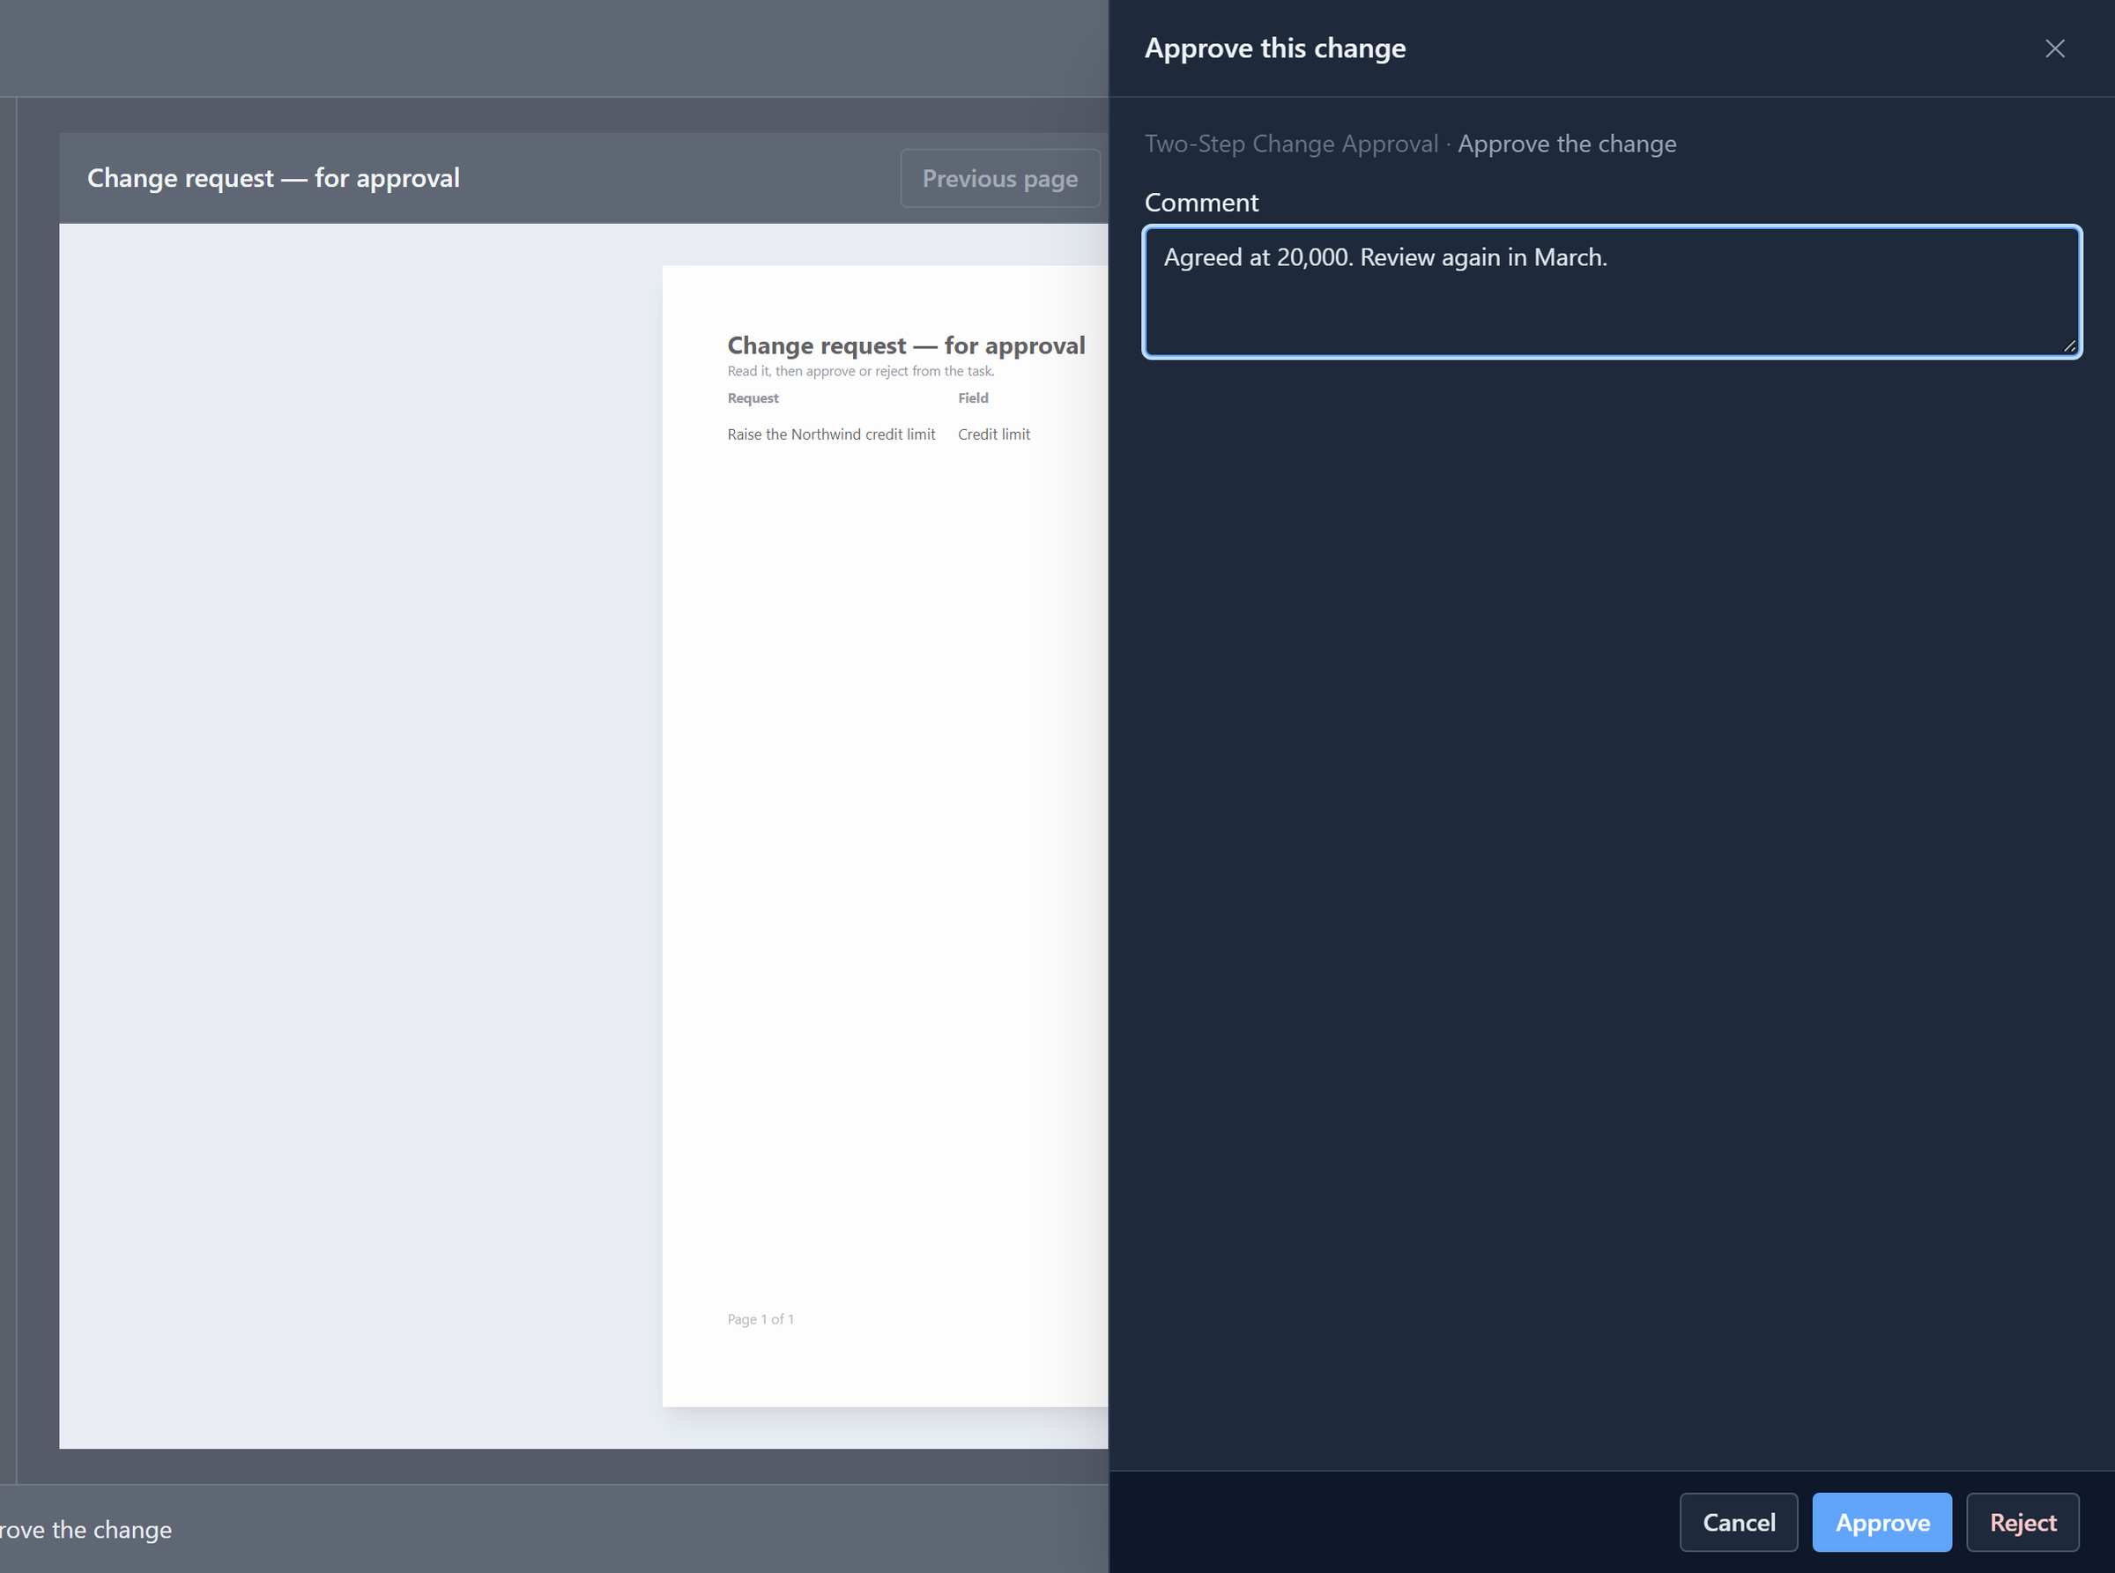Click 'Approve the change' breadcrumb text
The width and height of the screenshot is (2115, 1573).
tap(1567, 144)
